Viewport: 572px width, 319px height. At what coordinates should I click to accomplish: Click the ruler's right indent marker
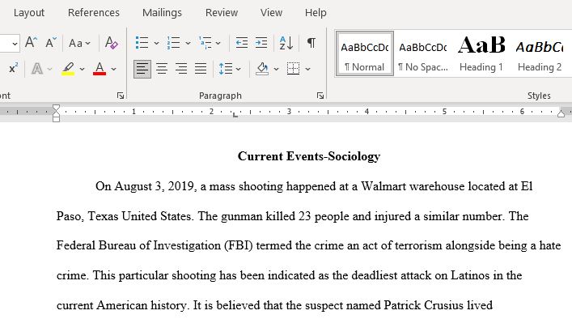[561, 114]
